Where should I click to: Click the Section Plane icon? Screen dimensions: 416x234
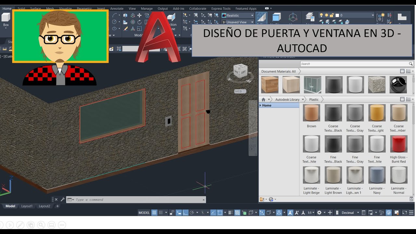click(171, 17)
